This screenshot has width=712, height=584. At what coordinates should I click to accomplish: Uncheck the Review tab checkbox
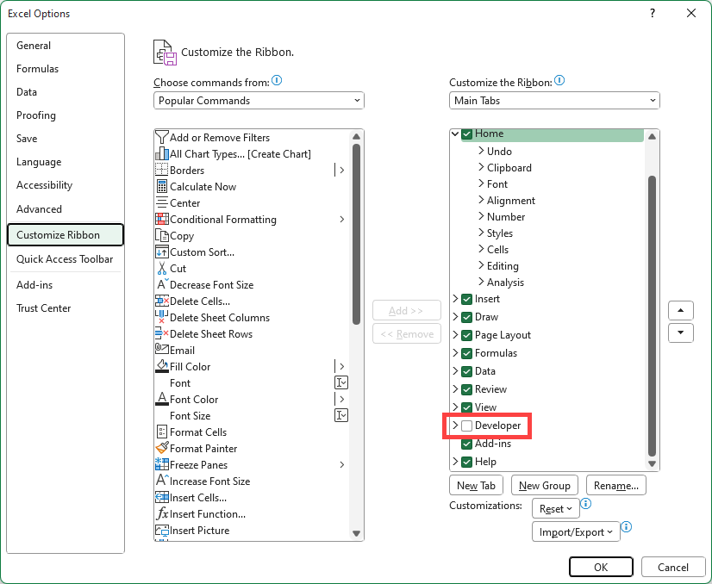pyautogui.click(x=466, y=390)
